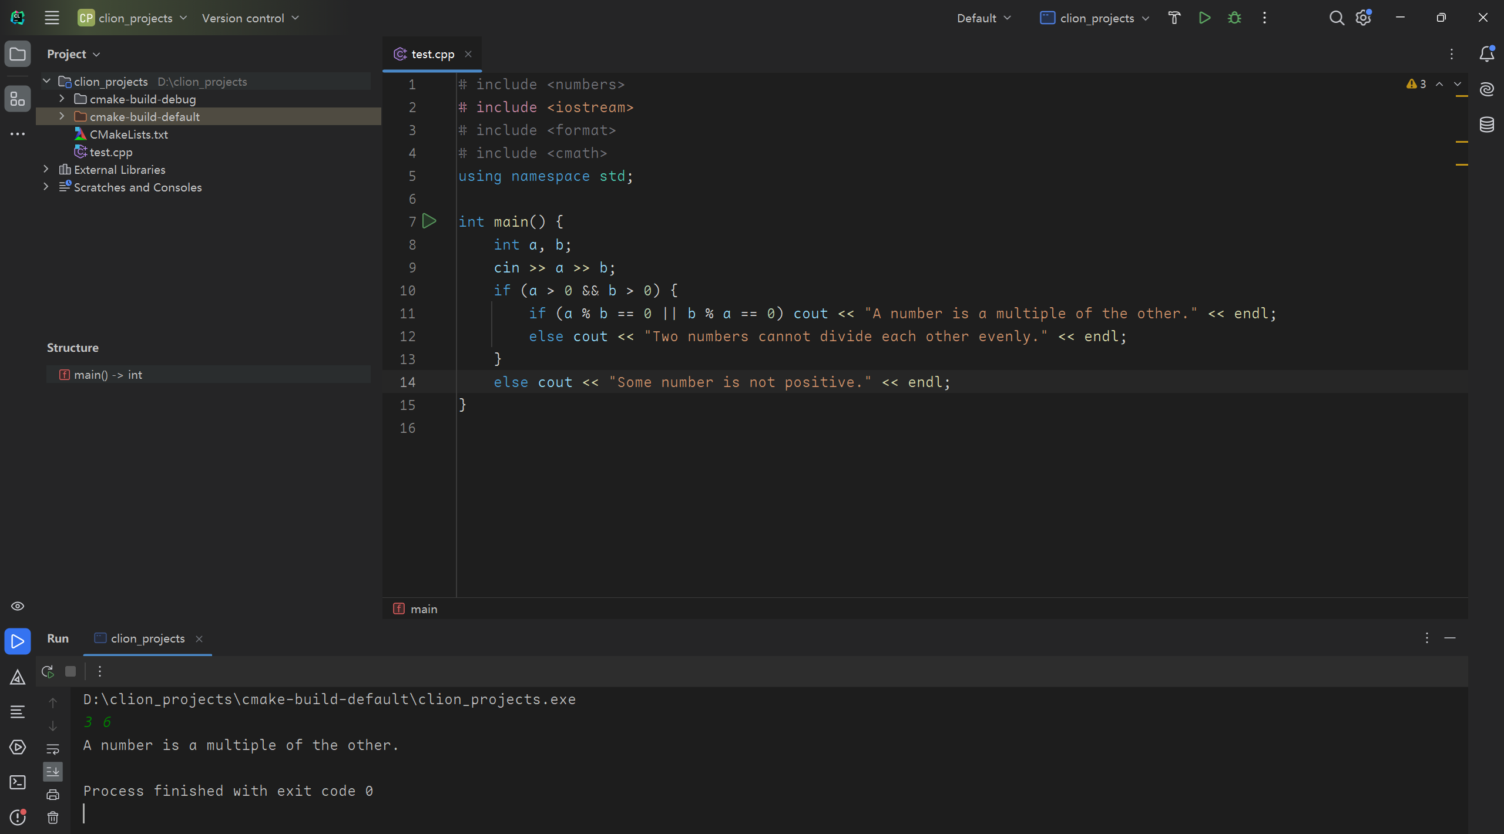Click the Build hammer icon
This screenshot has height=834, width=1504.
coord(1174,18)
